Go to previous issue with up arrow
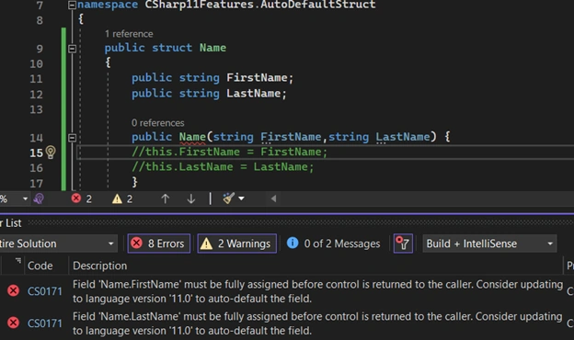This screenshot has width=574, height=340. [165, 198]
